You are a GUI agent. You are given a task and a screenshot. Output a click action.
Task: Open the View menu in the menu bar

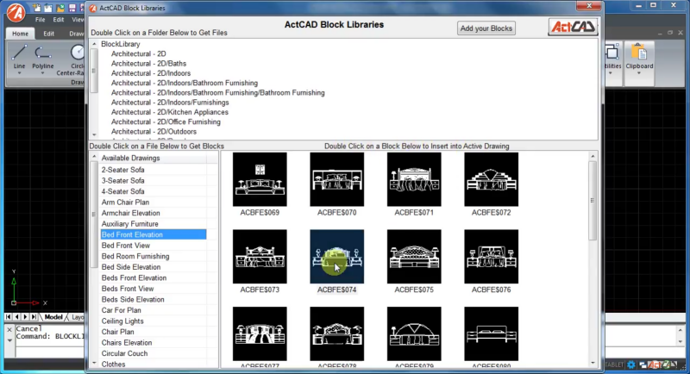pos(78,20)
